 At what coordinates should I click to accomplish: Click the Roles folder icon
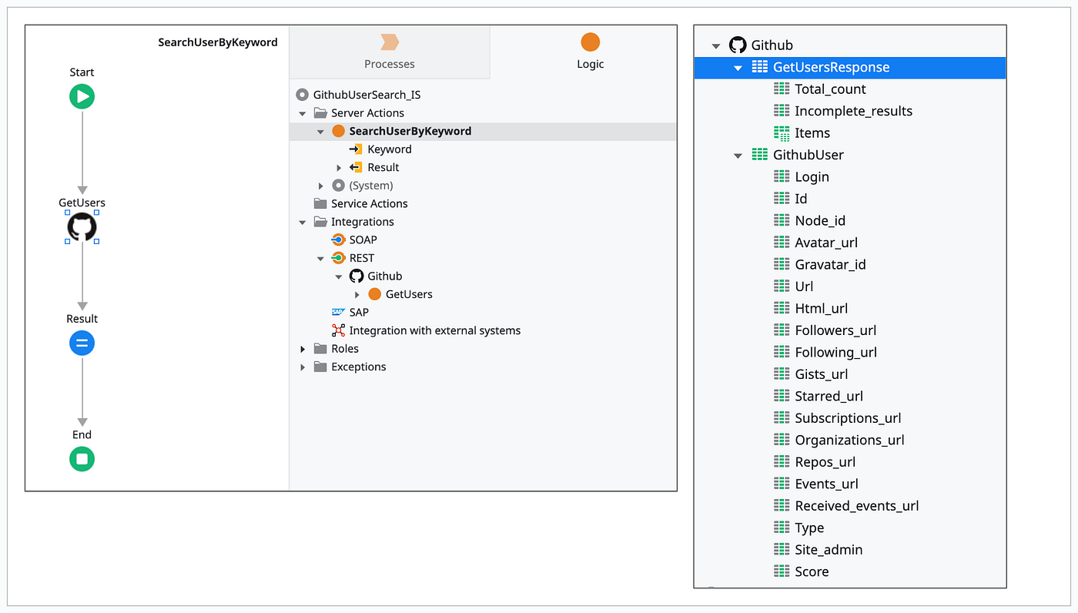[x=320, y=348]
